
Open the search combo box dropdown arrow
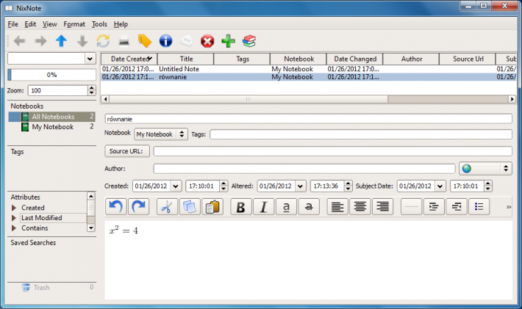click(x=90, y=59)
